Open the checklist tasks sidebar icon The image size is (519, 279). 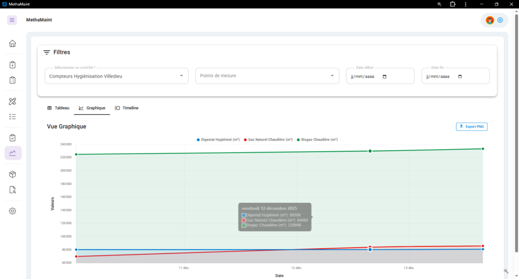pyautogui.click(x=13, y=117)
